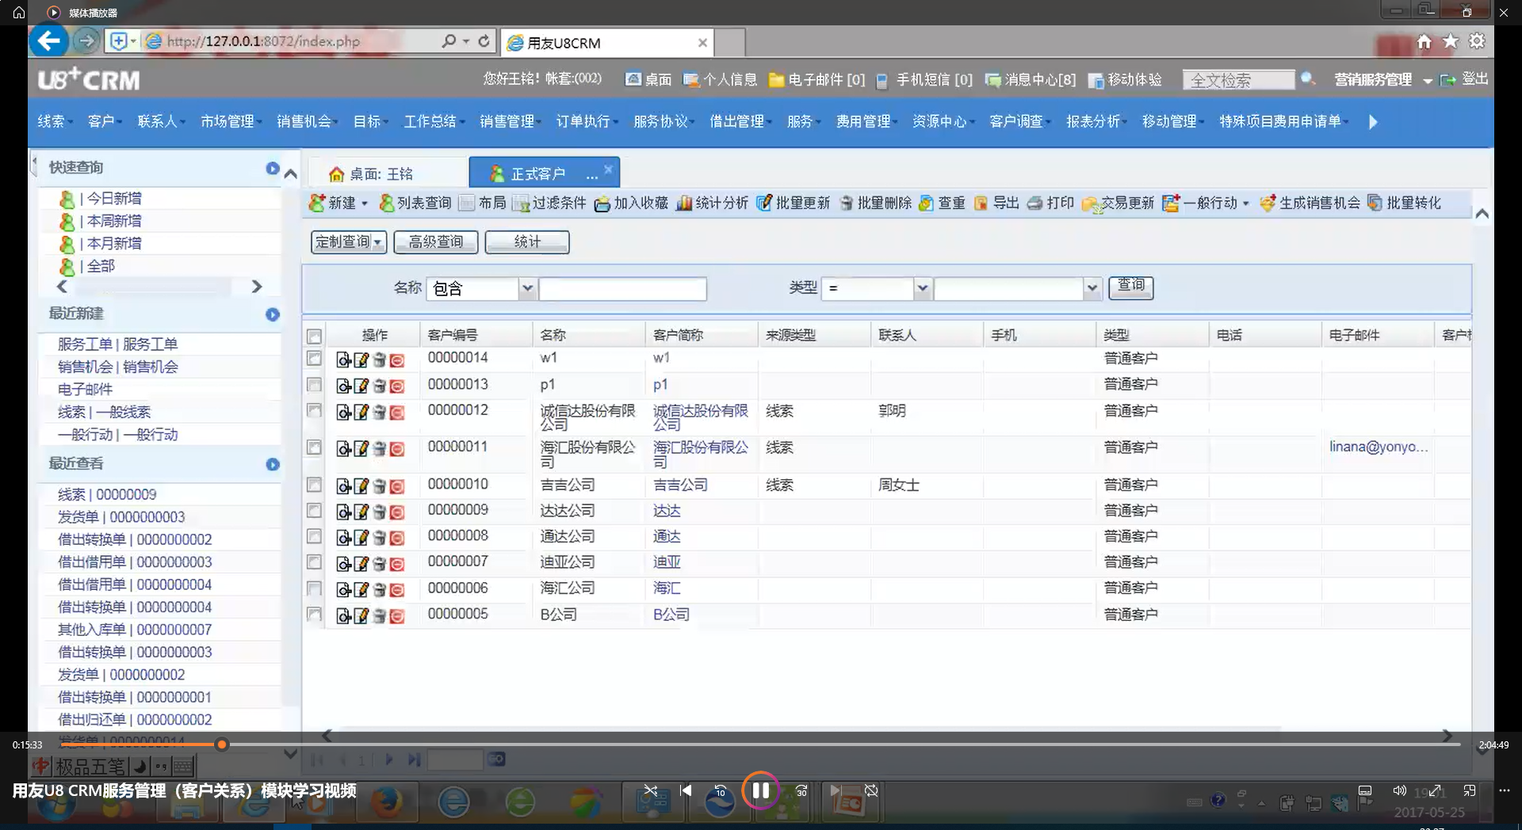Open 统计分析 statistics analysis
1522x830 pixels.
pos(712,204)
